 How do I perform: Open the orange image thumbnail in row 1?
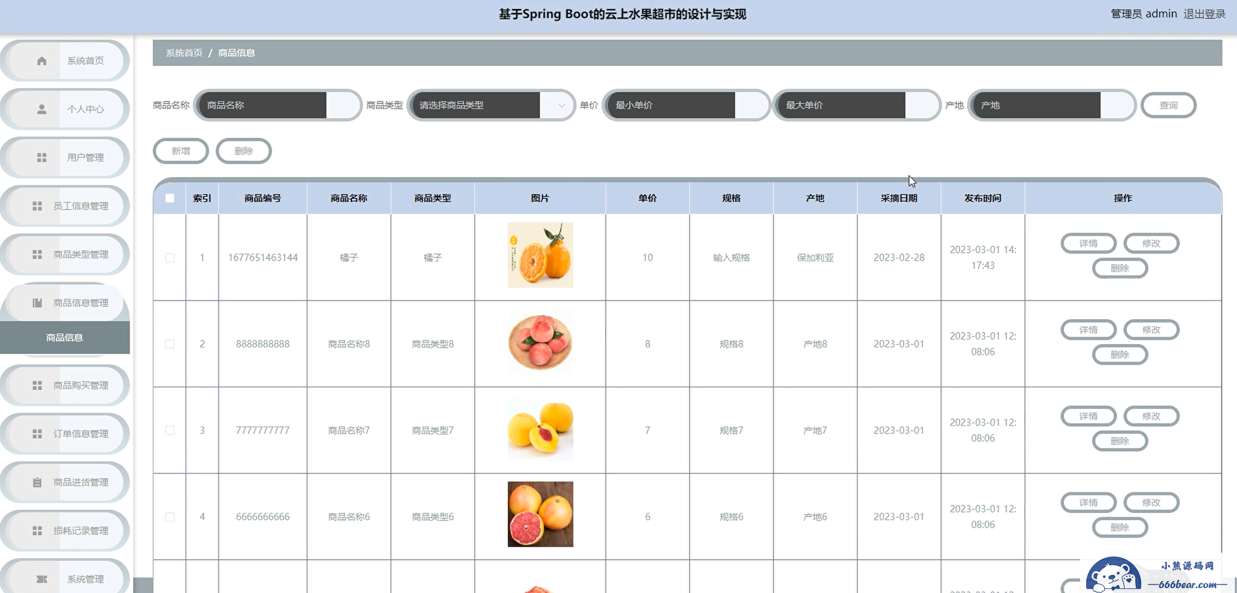pos(540,255)
